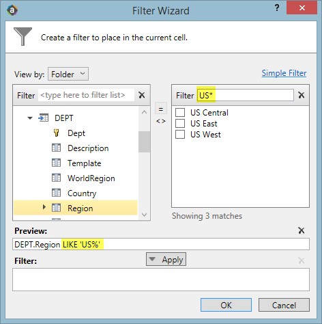This screenshot has width=322, height=324.
Task: Collapse the DEPT tree node
Action: pos(30,118)
